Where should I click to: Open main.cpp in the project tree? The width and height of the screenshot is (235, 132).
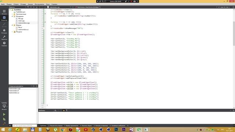[x=21, y=21]
